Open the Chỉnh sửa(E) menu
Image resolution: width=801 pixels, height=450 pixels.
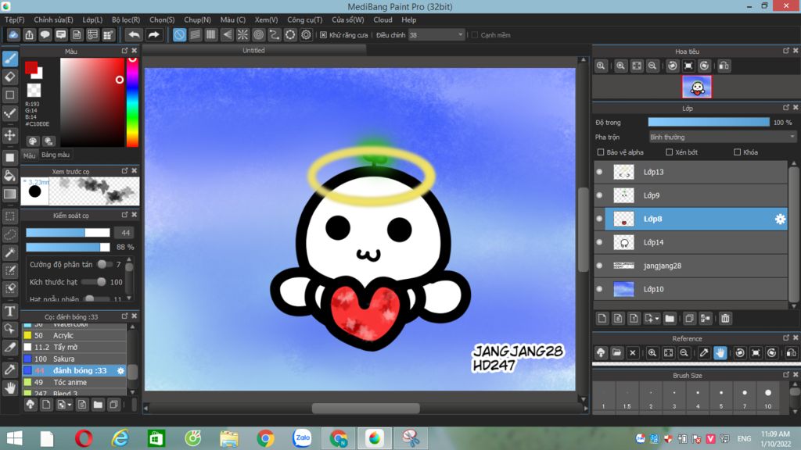pyautogui.click(x=54, y=20)
